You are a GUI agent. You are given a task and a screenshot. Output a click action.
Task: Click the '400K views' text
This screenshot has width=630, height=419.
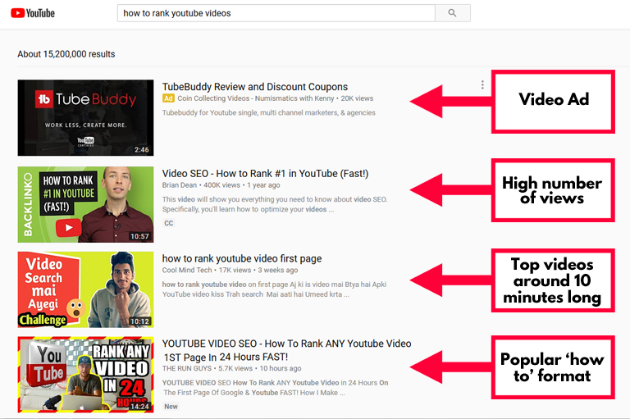221,185
